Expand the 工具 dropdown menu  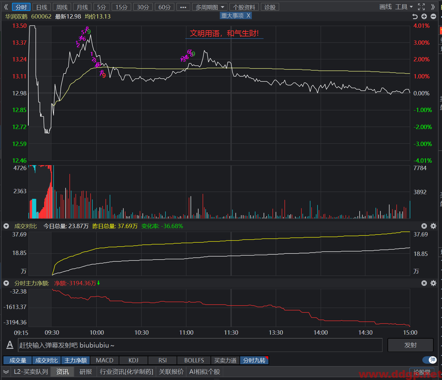coord(404,7)
